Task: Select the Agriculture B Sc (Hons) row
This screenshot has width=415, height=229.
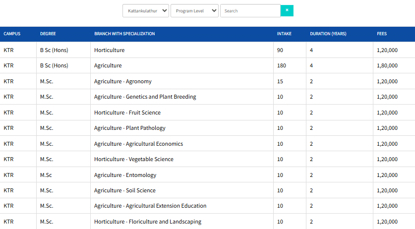Action: point(108,65)
